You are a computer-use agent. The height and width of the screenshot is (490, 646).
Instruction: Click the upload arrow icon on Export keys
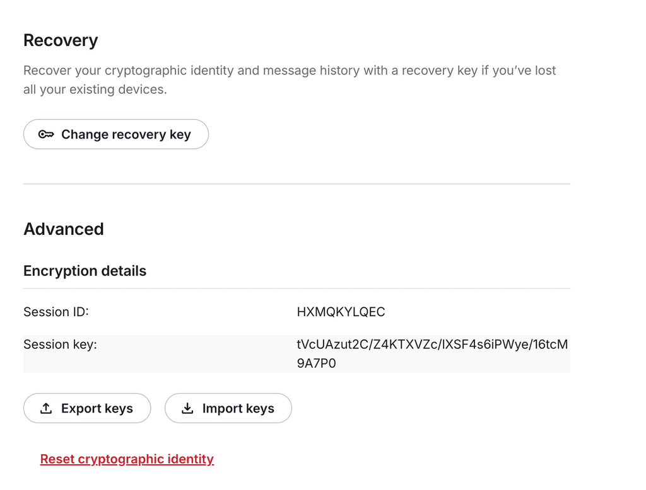coord(46,409)
